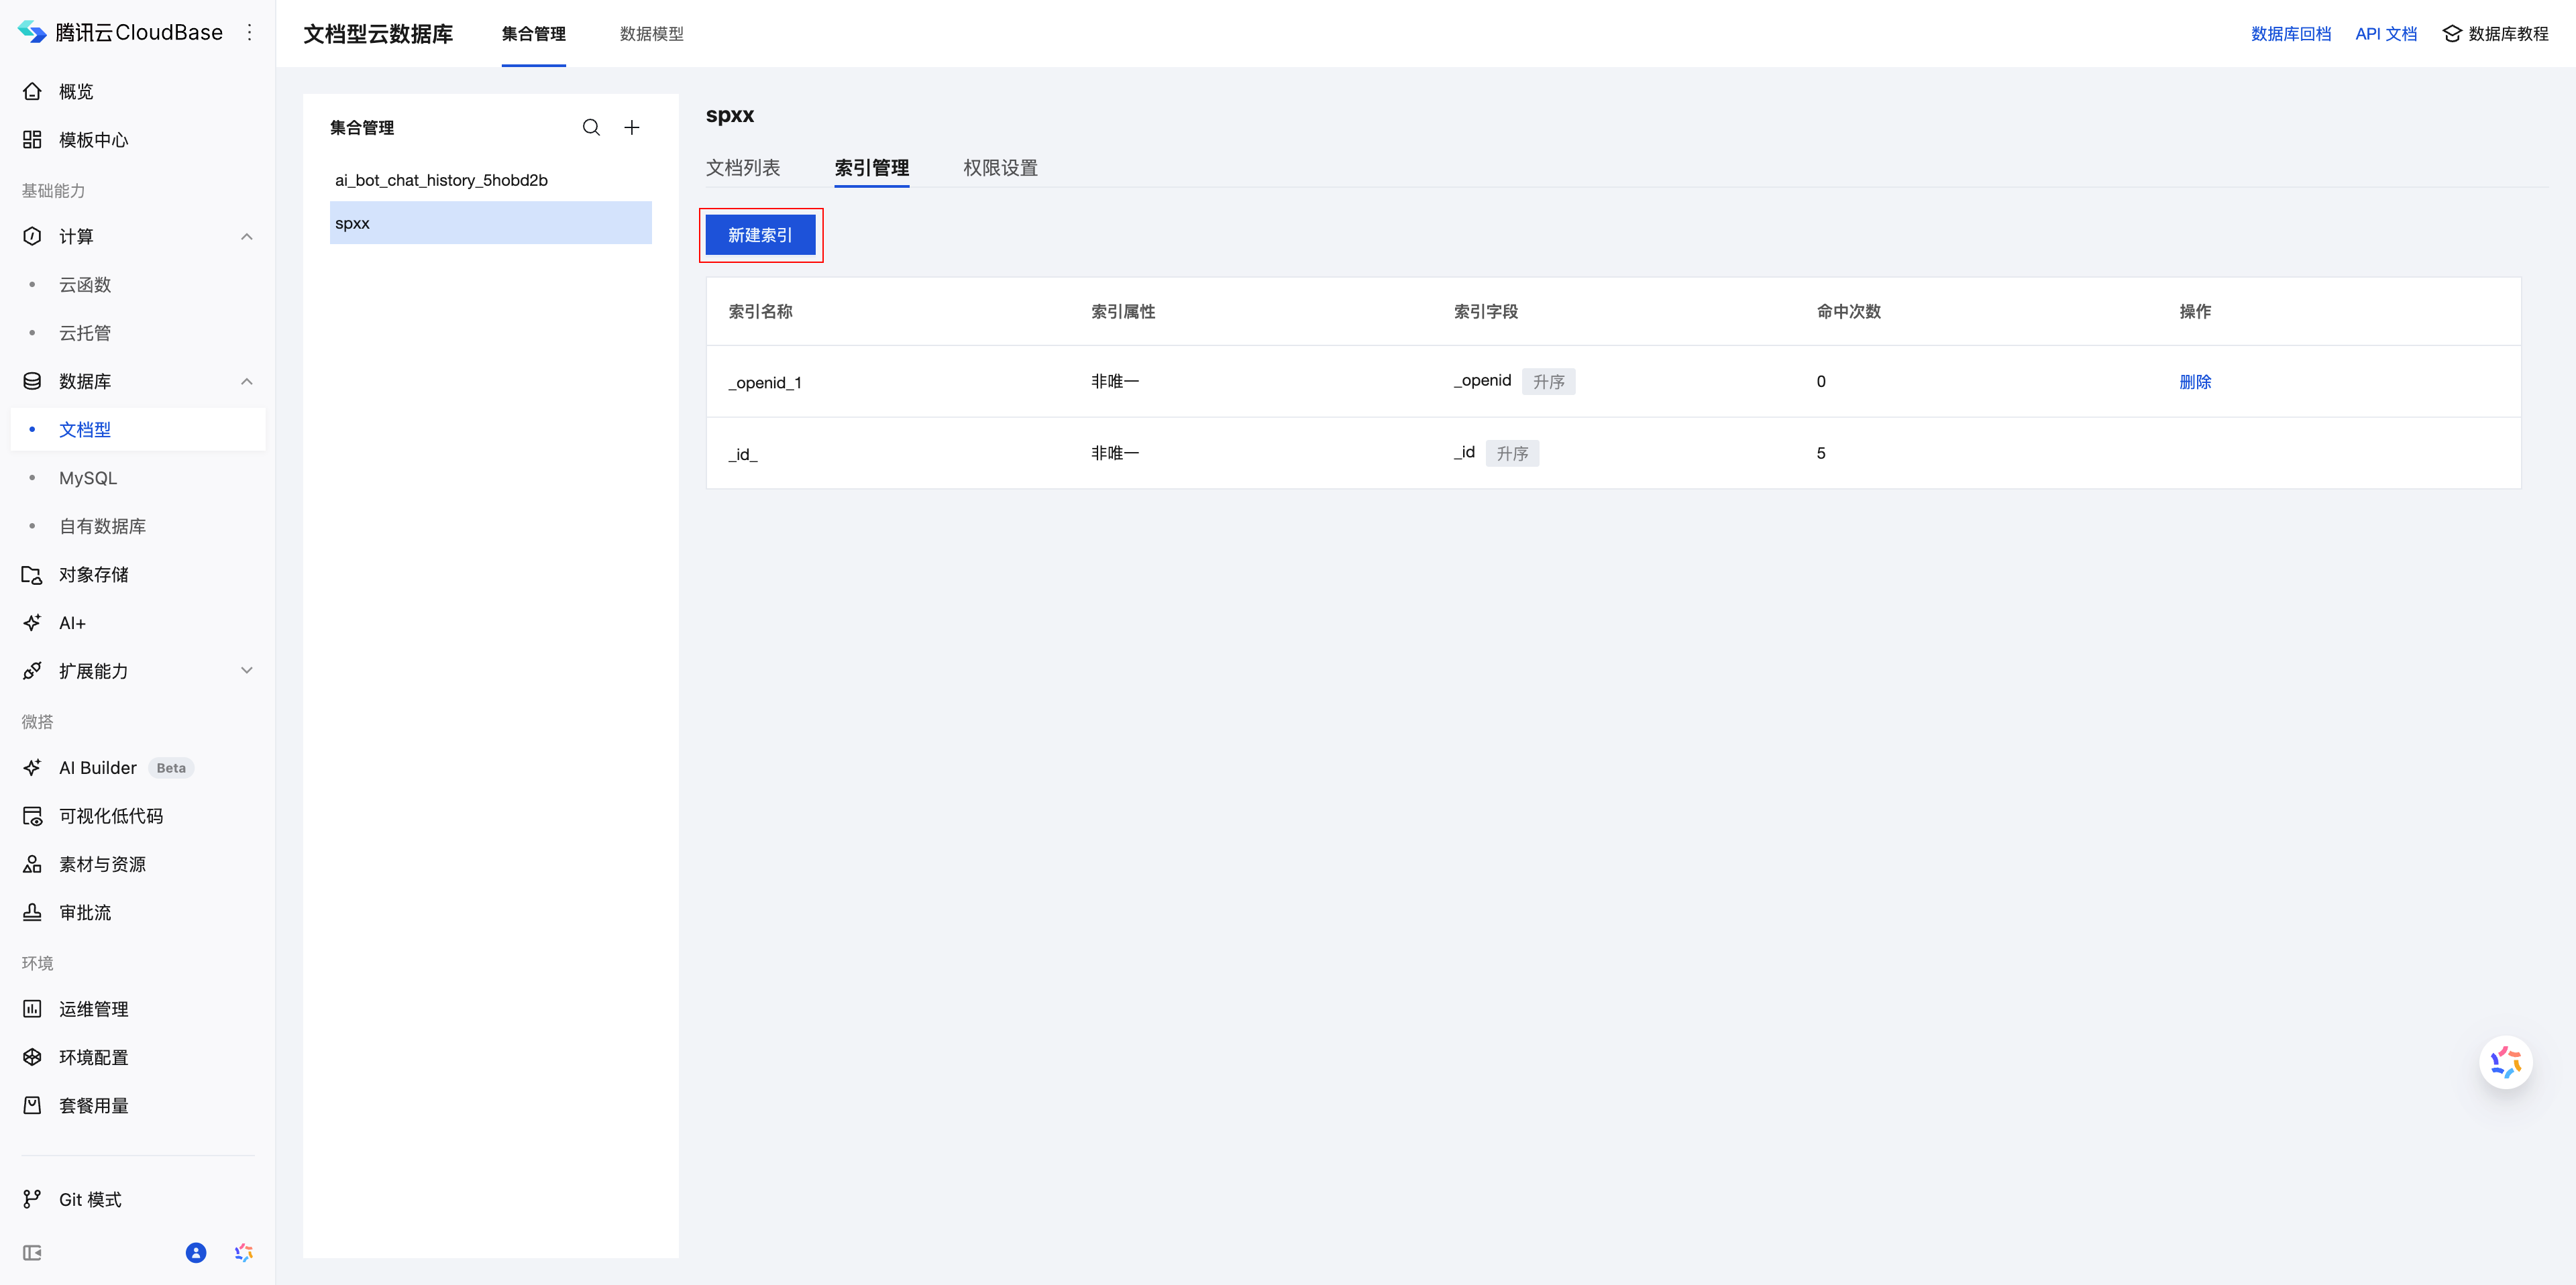2576x1285 pixels.
Task: Click the 概览 home icon
Action: point(32,91)
